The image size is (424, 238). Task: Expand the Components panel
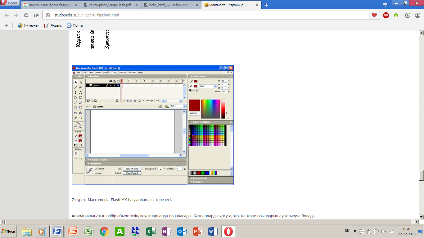click(192, 178)
